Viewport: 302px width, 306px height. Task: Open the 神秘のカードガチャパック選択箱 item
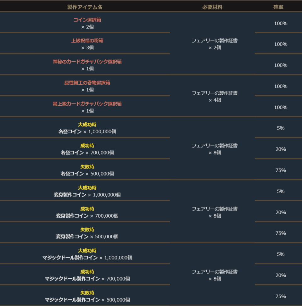[x=87, y=62]
